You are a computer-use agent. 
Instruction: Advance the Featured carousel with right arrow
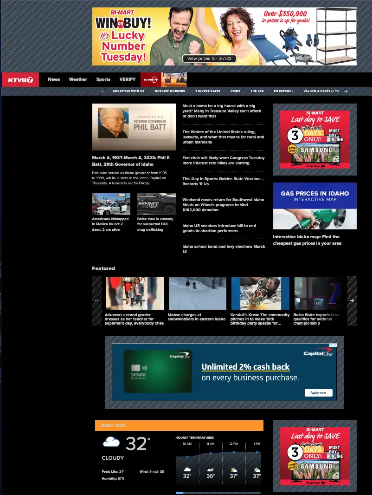point(352,300)
